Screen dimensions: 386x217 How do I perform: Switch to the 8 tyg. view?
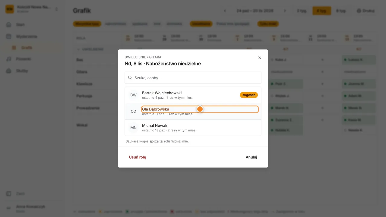click(341, 11)
